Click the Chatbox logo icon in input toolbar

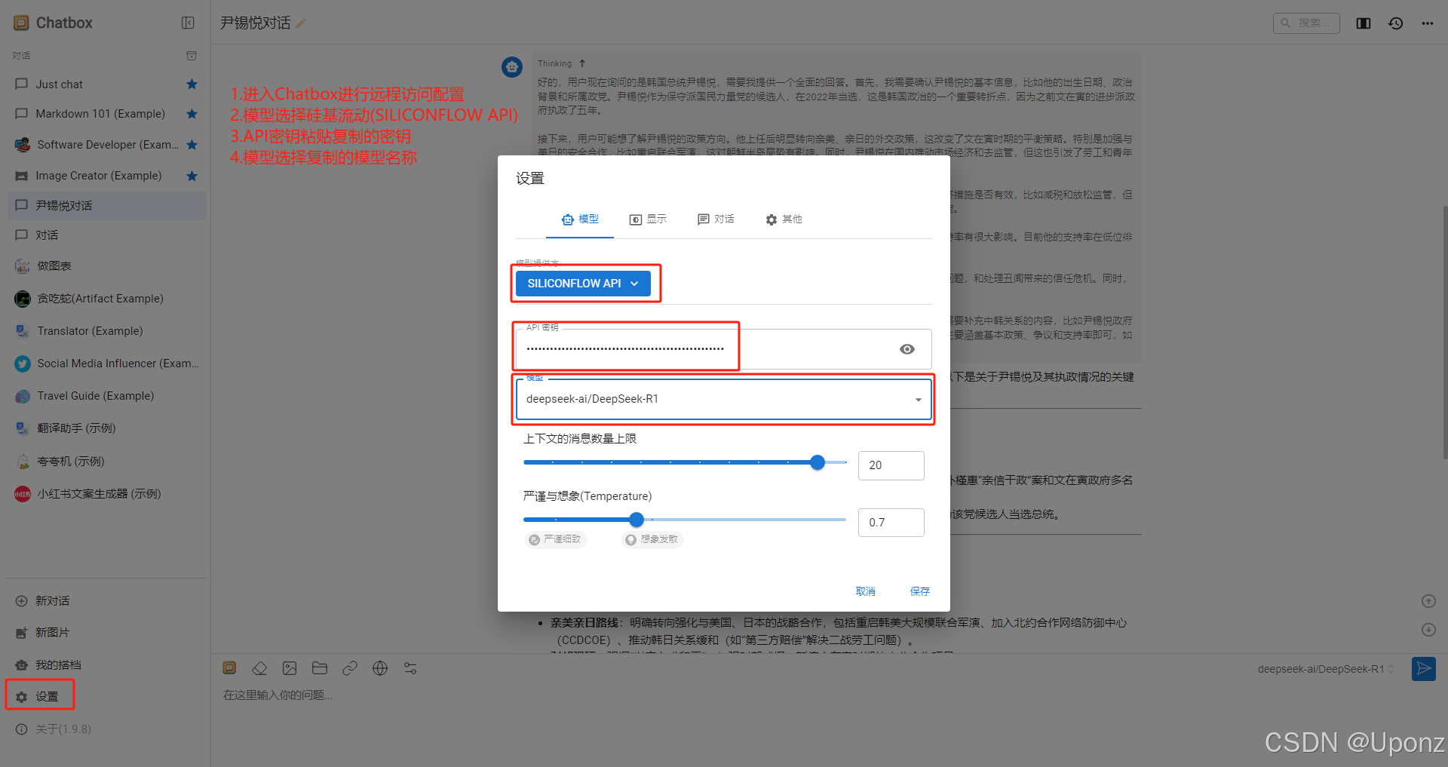pos(229,668)
